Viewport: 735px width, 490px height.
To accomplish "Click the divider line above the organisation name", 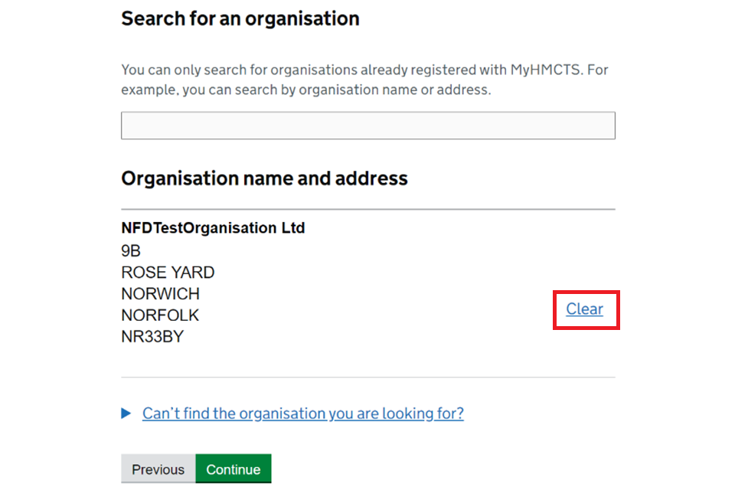I will pyautogui.click(x=367, y=209).
